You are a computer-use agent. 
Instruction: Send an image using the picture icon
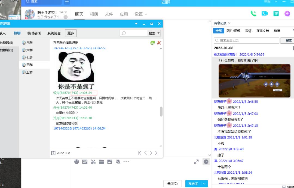click(110, 162)
